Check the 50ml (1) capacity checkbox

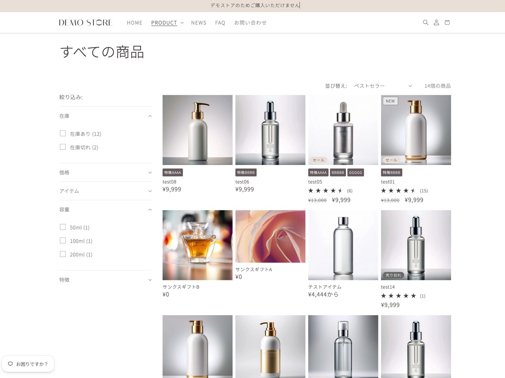pos(63,227)
